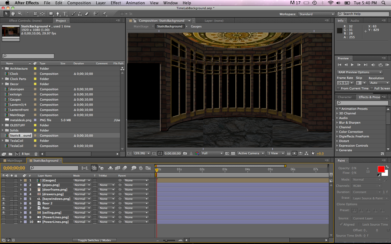Select the Clone Stamp tool
Viewport: 391px width, 244px height.
click(80, 14)
